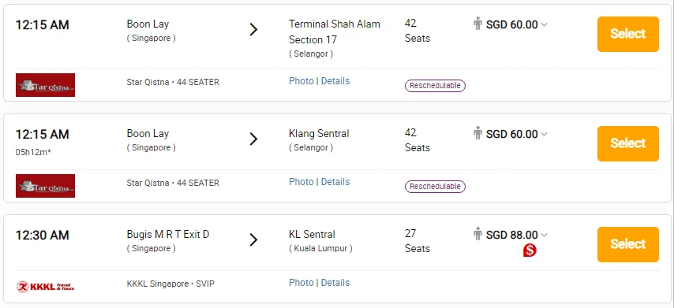This screenshot has height=308, width=674.
Task: Open Photo link for the Shah Alam bus
Action: point(301,81)
